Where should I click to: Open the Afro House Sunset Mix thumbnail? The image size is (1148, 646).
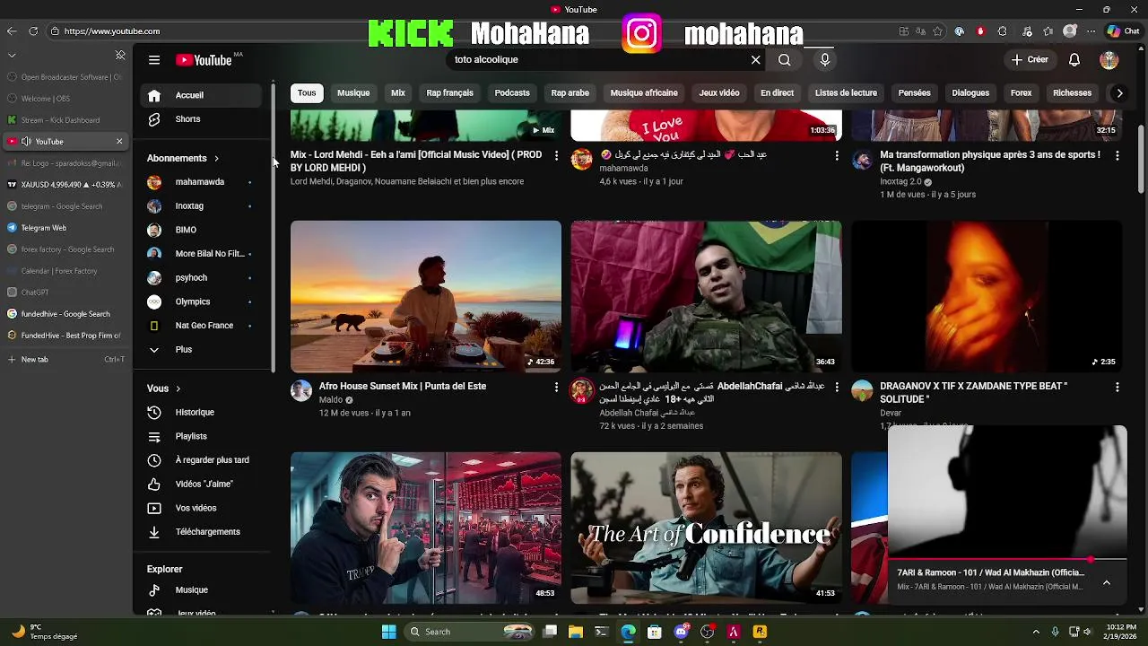coord(426,296)
